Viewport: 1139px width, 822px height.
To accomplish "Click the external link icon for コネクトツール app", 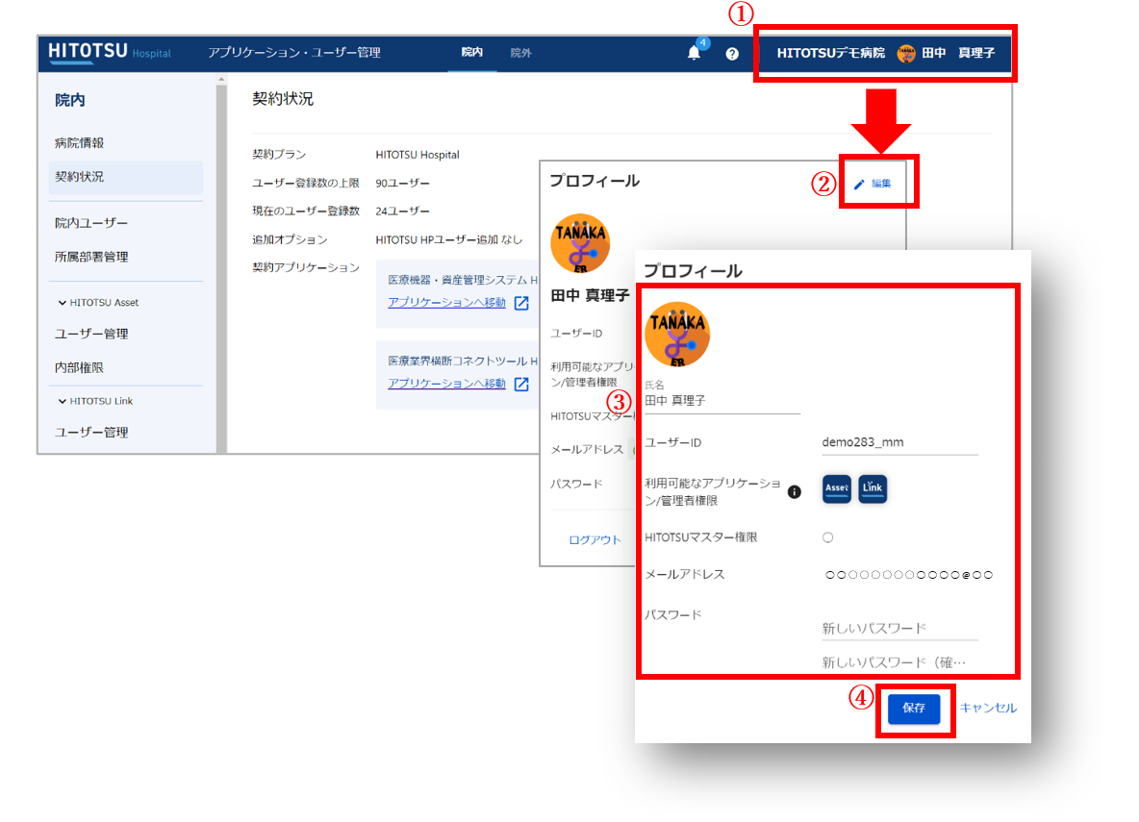I will (521, 385).
